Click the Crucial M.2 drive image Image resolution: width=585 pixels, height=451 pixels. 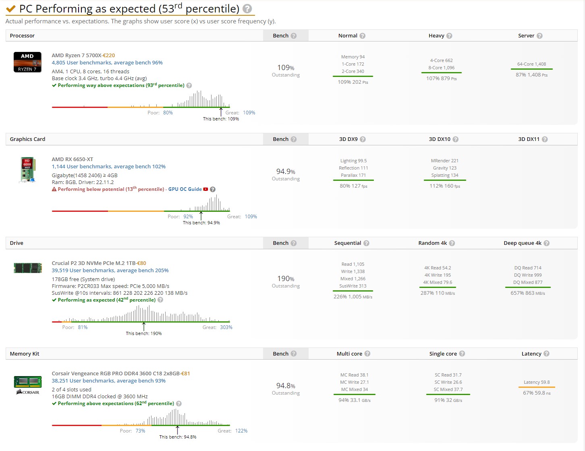[x=28, y=268]
